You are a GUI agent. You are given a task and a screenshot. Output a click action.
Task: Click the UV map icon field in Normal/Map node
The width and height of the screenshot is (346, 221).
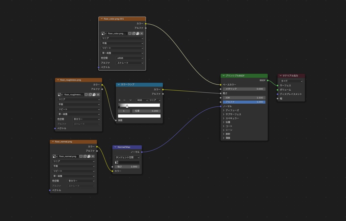(127, 162)
